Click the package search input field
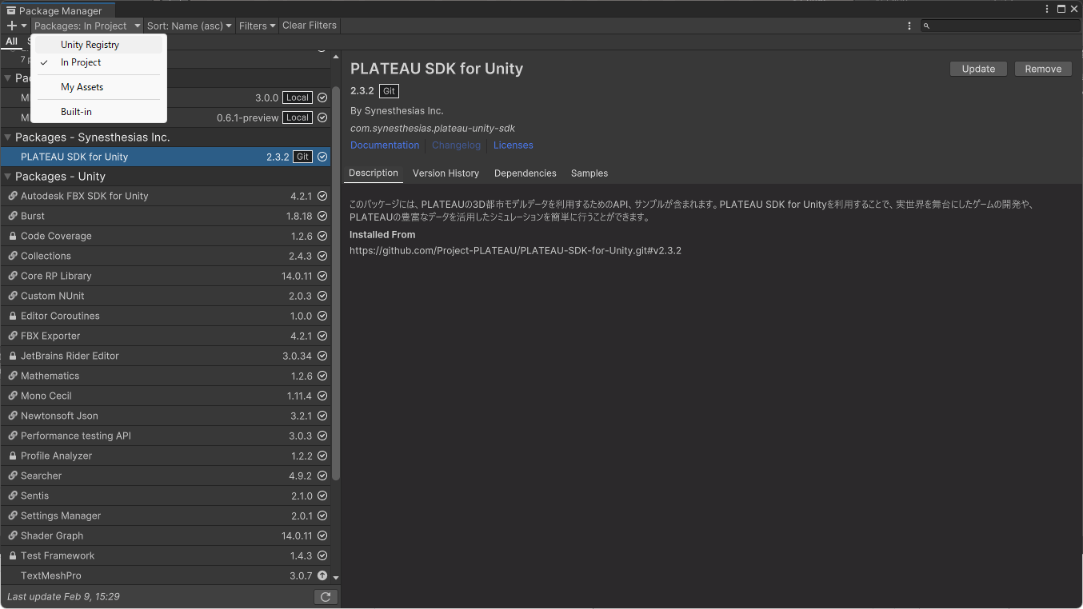The width and height of the screenshot is (1083, 609). pyautogui.click(x=1000, y=26)
